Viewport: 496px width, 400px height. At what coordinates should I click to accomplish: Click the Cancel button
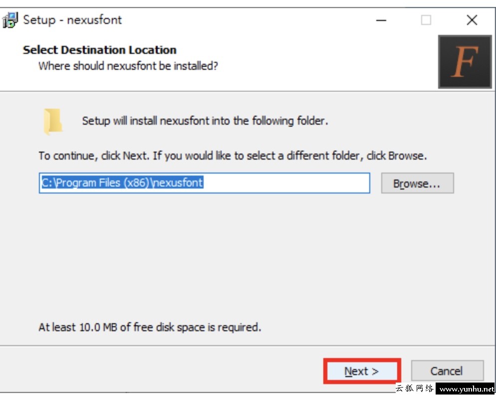click(x=447, y=371)
